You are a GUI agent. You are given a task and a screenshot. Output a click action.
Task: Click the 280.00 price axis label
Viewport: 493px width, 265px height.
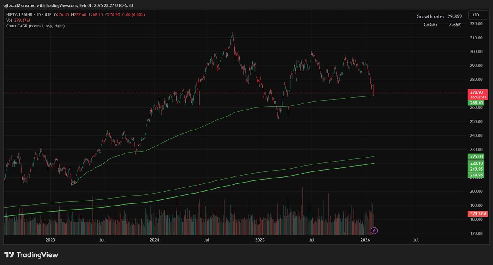pyautogui.click(x=477, y=80)
